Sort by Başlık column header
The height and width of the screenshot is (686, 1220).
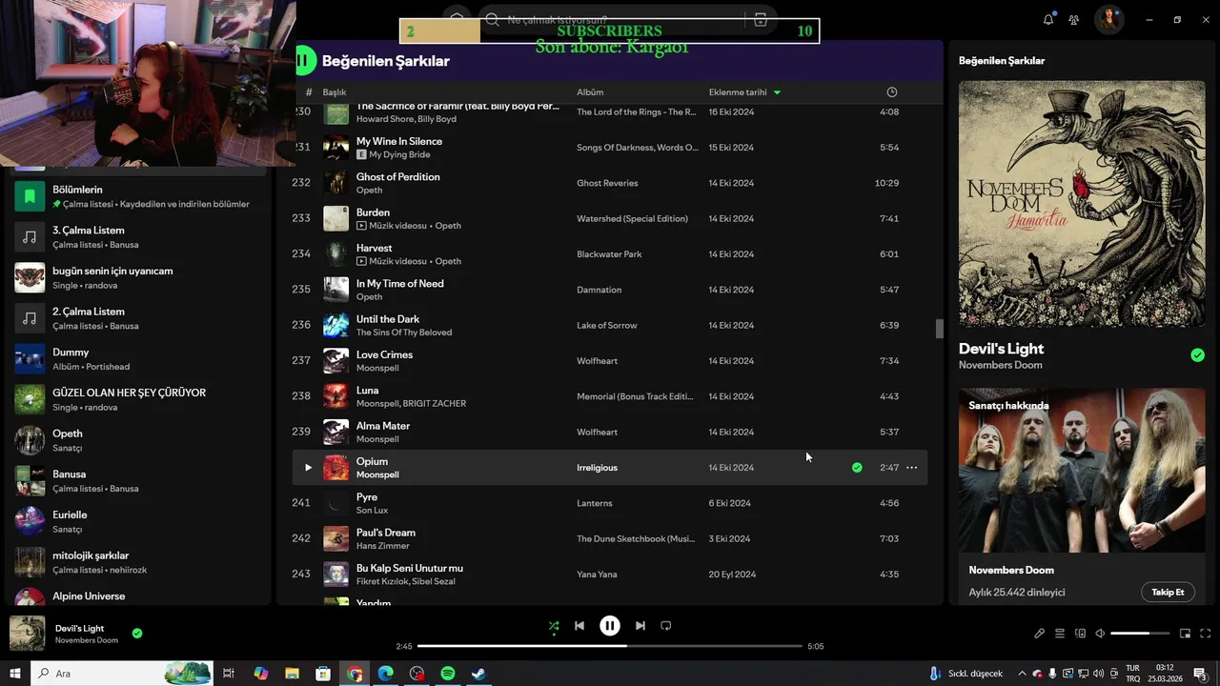(x=335, y=92)
